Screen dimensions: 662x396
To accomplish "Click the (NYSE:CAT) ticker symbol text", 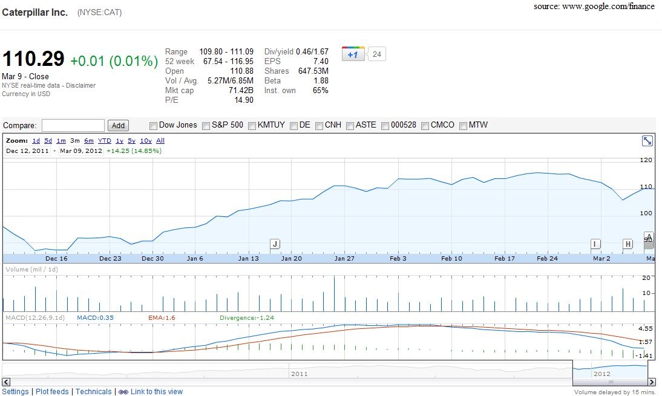I will pos(99,13).
